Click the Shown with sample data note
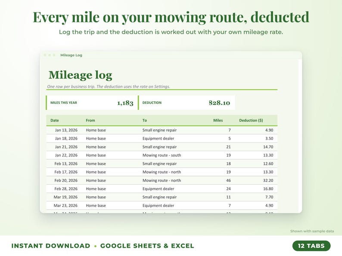Screen dimensions: 342x256 [x=312, y=231]
